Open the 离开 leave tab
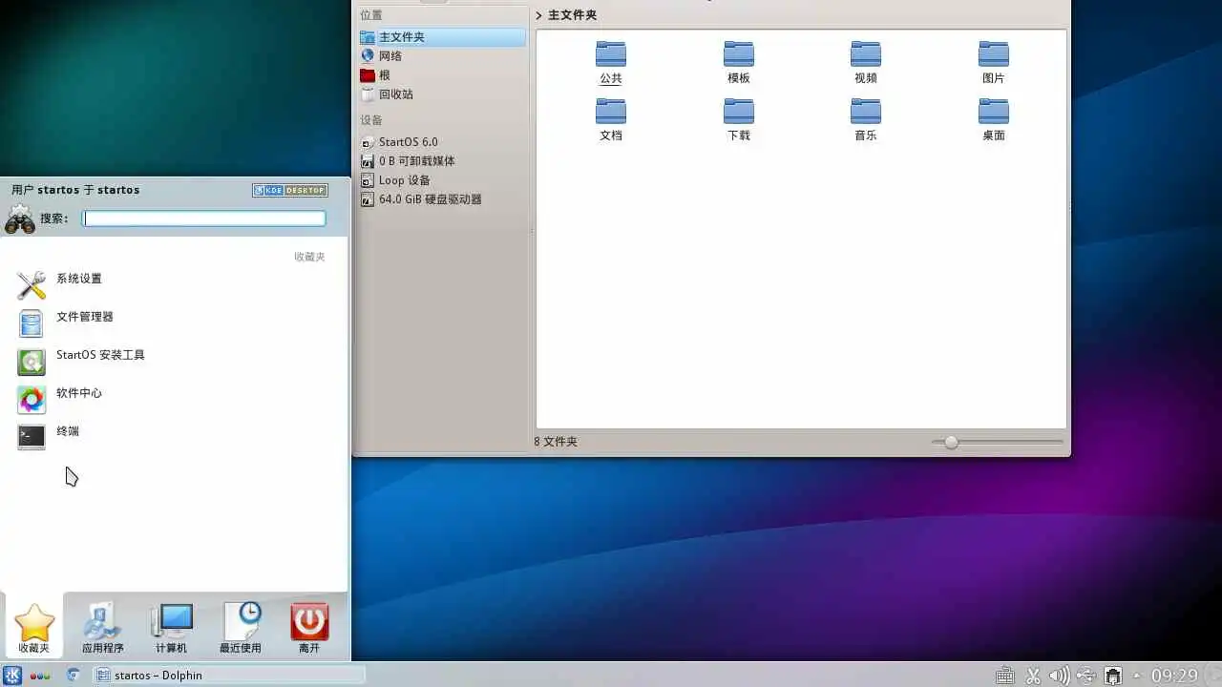 (309, 628)
